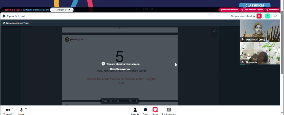
Task: Click red X to stop screen sharing
Action: (x=259, y=16)
